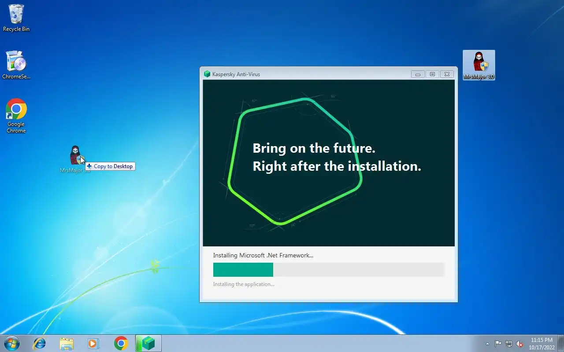The image size is (564, 352).
Task: Click the Start button orb
Action: [x=11, y=343]
